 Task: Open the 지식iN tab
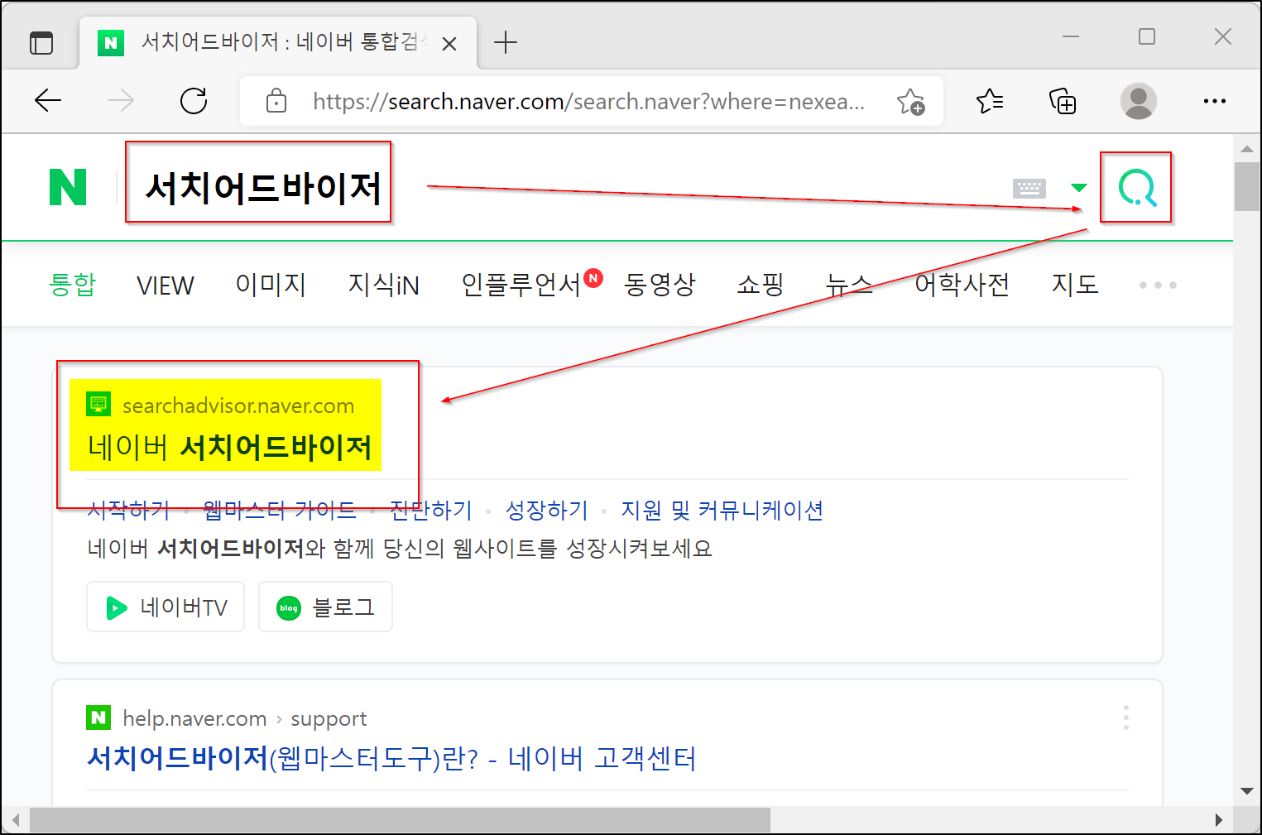click(383, 284)
